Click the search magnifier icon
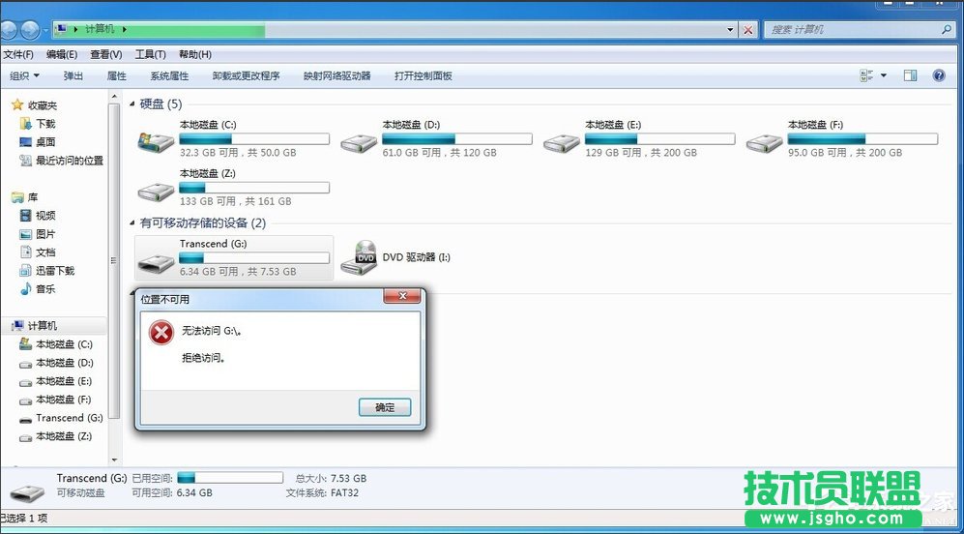Screen dimensions: 964x534 [947, 29]
